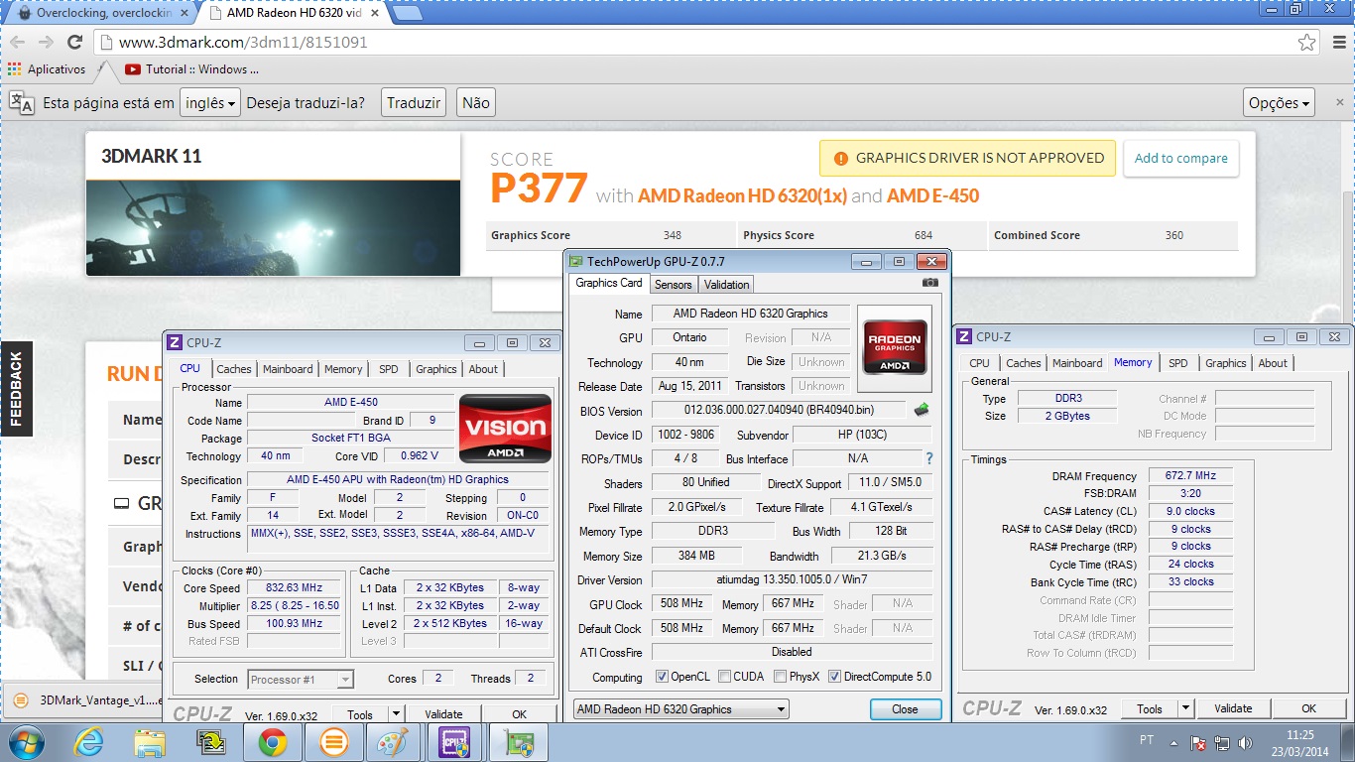Open the orange circular app in taskbar
Image resolution: width=1355 pixels, height=762 pixels.
pos(334,742)
